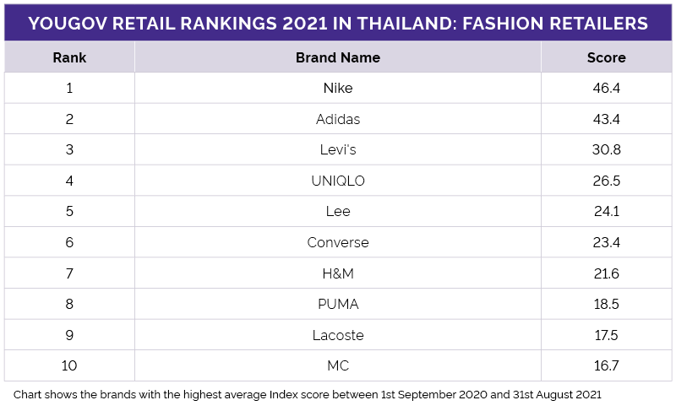Click the YouGov Retail Rankings title banner
The height and width of the screenshot is (411, 676).
[338, 23]
